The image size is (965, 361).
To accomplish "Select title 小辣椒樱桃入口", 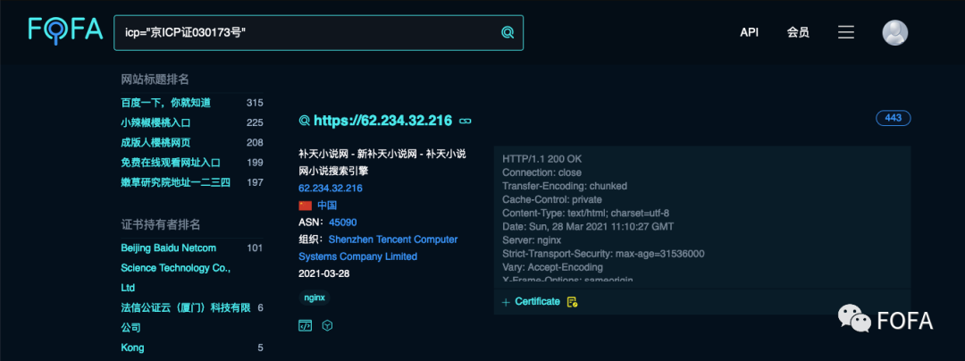I will click(x=155, y=122).
